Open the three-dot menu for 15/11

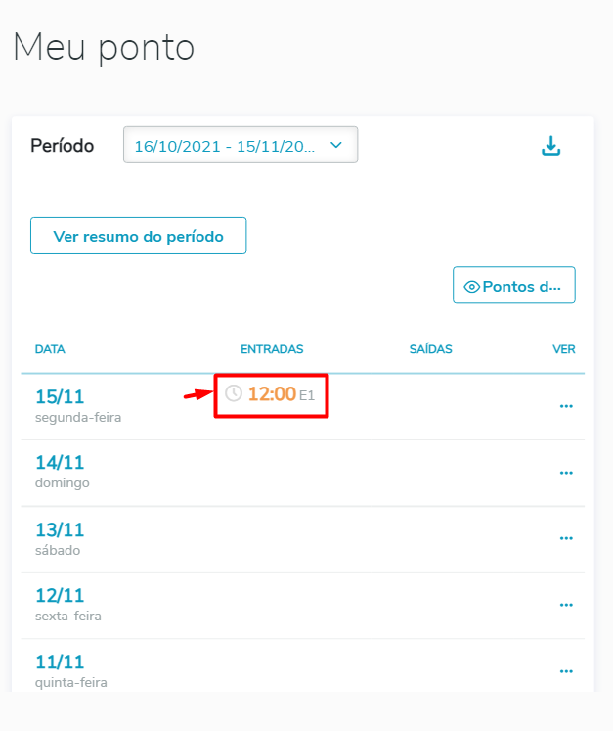coord(566,406)
